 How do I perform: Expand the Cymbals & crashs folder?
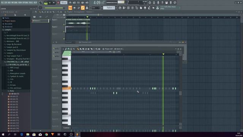coord(17,76)
